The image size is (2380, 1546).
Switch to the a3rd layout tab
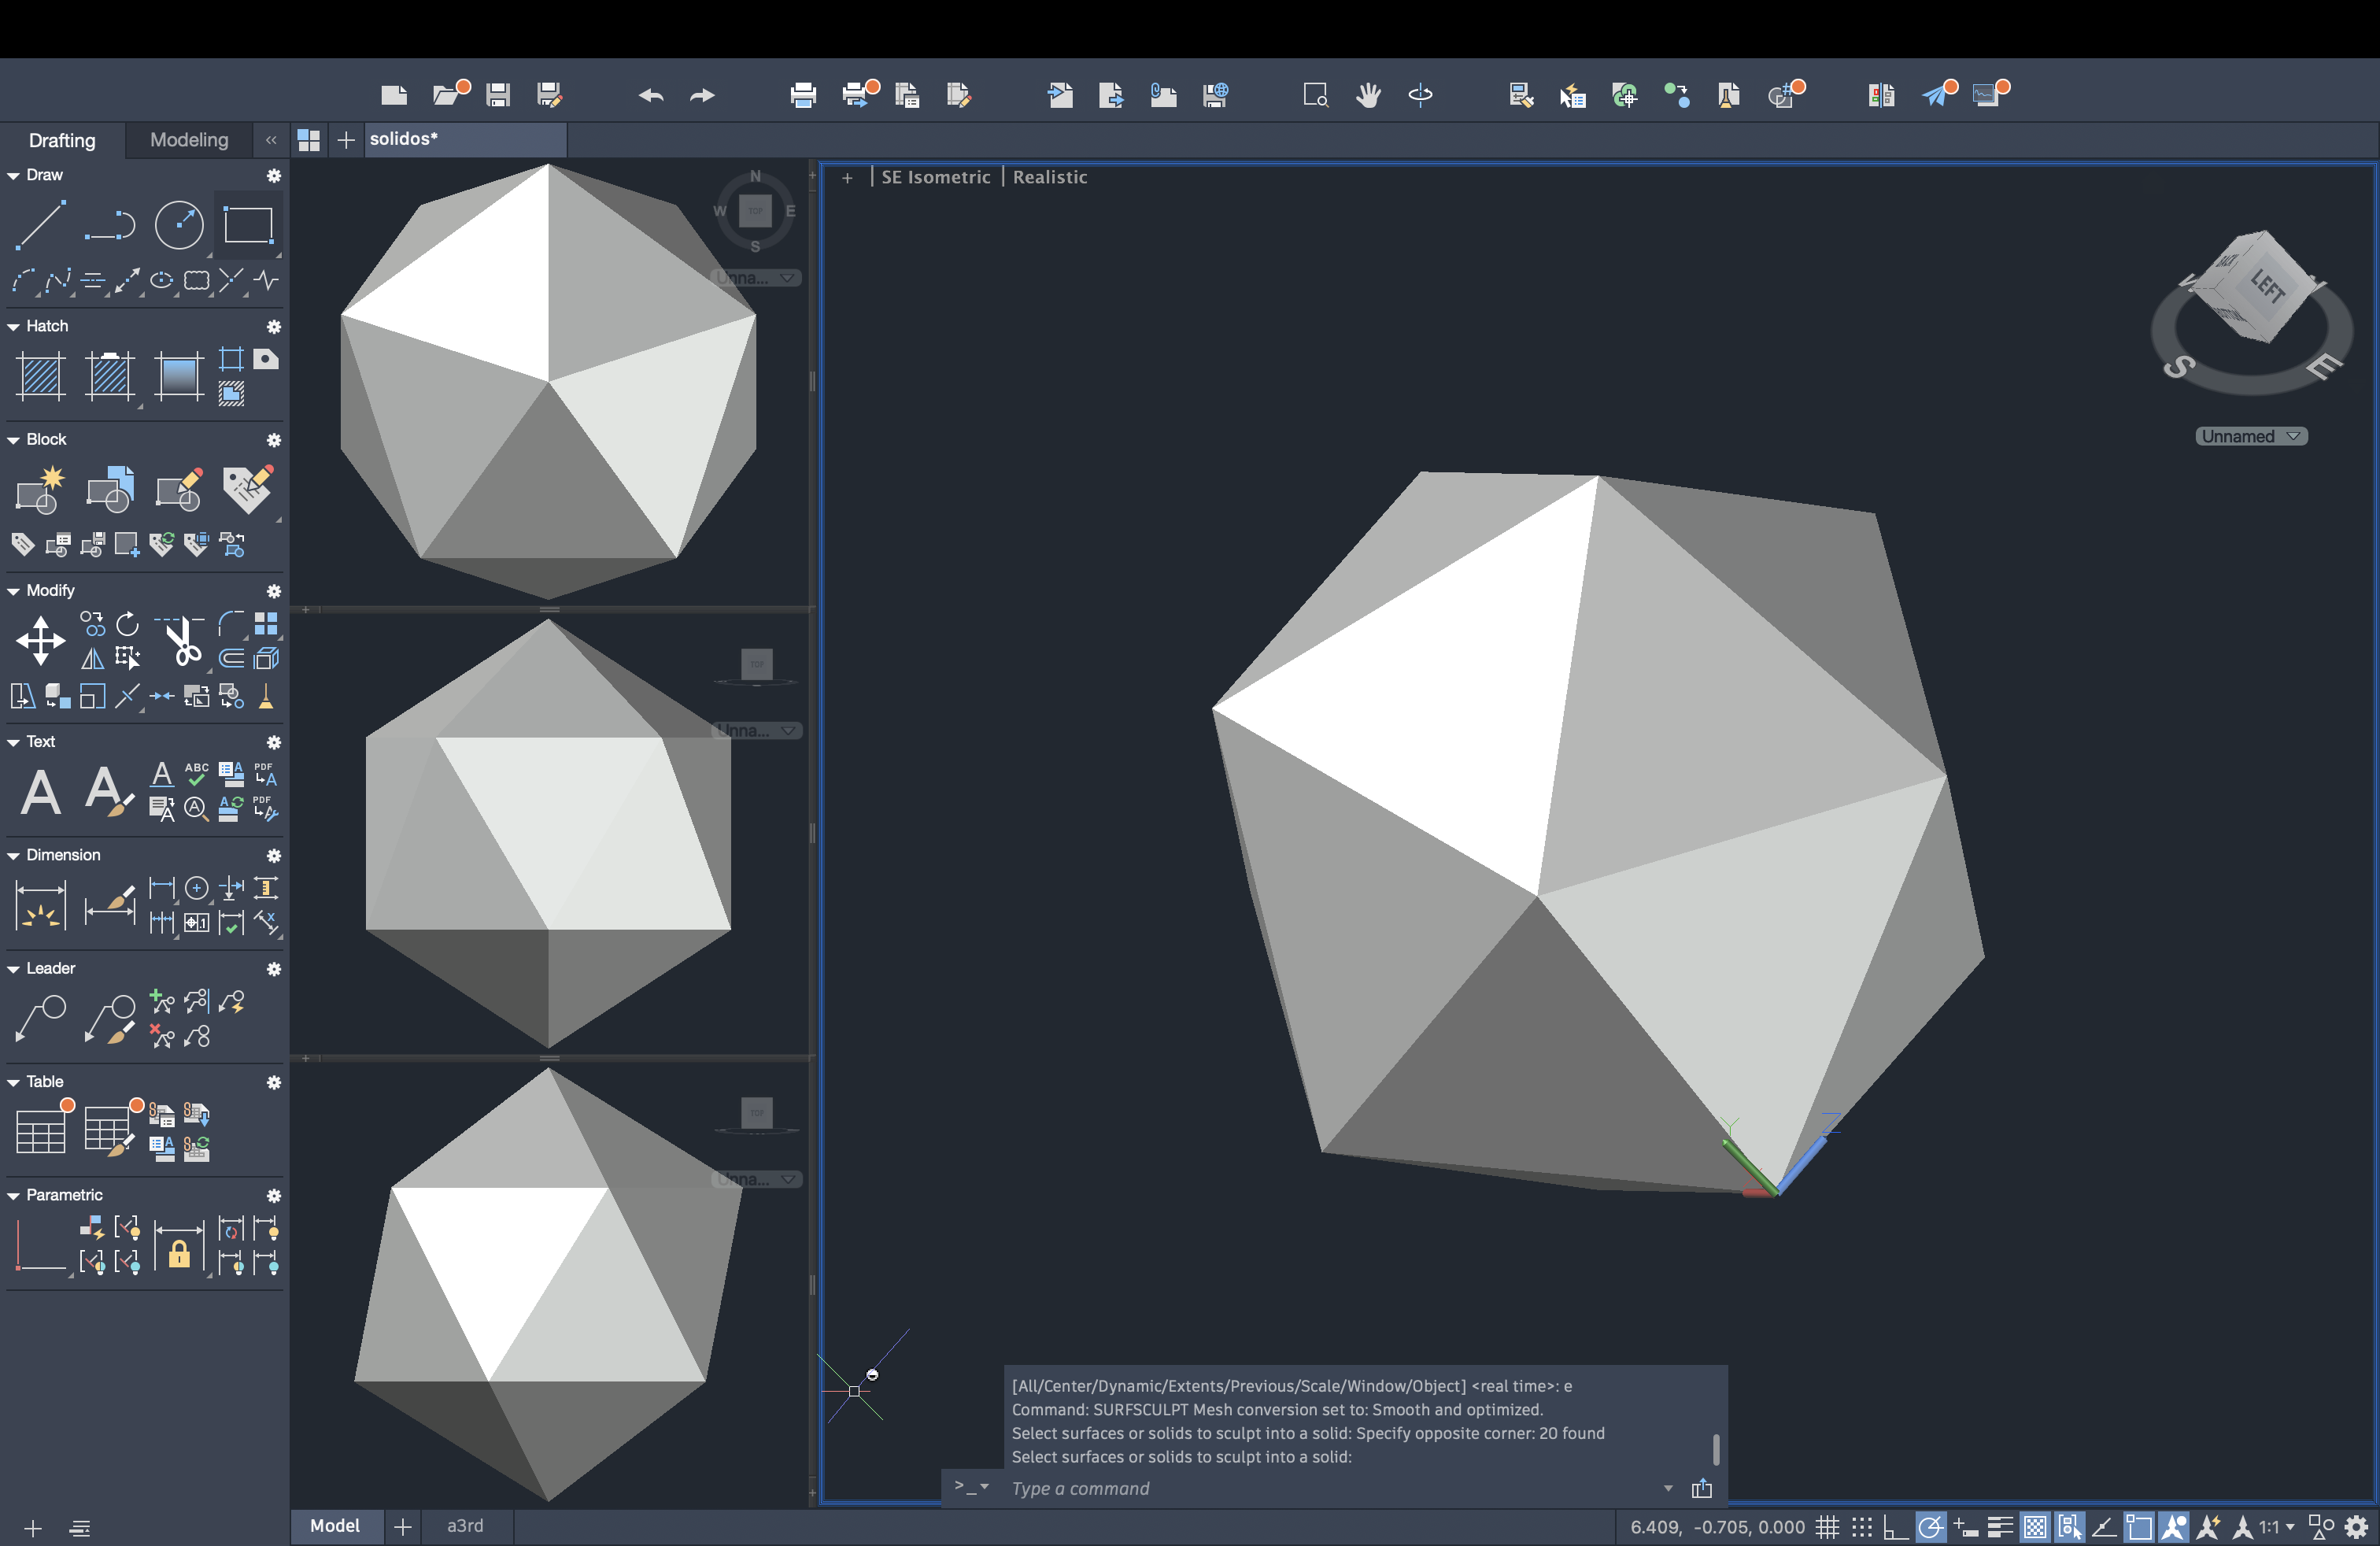click(465, 1526)
